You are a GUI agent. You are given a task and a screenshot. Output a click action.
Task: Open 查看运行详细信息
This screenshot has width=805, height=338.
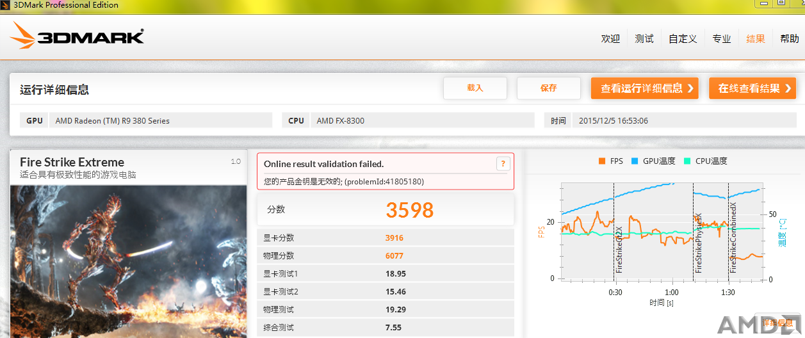[645, 88]
